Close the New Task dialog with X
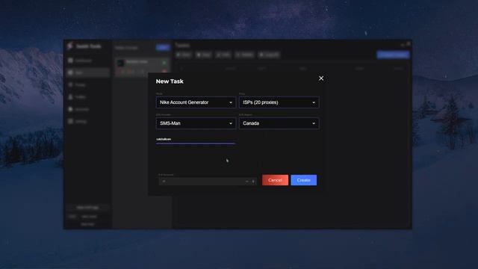 (321, 78)
